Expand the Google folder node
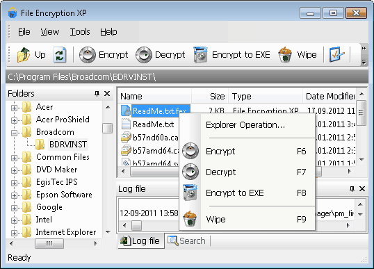Image resolution: width=374 pixels, height=269 pixels. pyautogui.click(x=14, y=208)
